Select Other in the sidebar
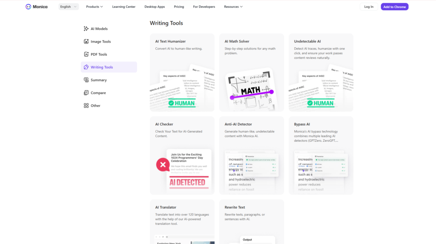The image size is (436, 244). [109, 106]
